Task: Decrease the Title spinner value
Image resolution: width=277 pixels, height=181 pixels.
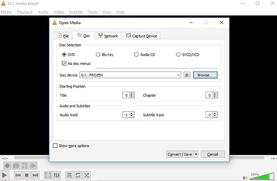Action: 131,97
